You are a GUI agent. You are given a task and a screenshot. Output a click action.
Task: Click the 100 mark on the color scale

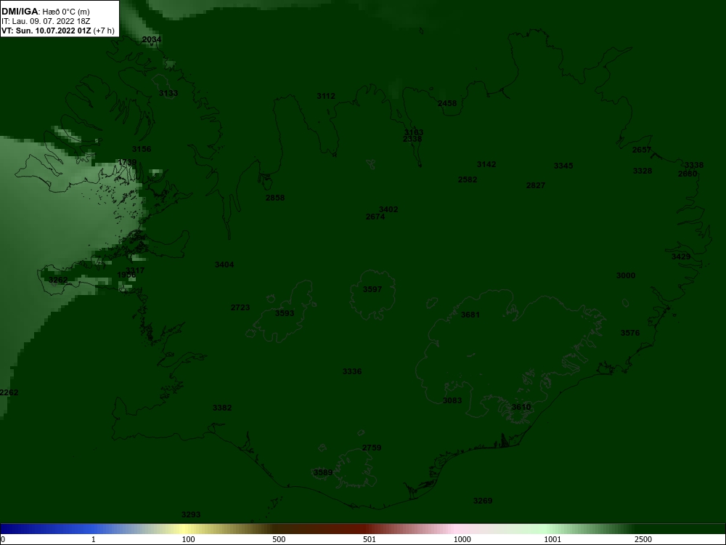pos(189,539)
